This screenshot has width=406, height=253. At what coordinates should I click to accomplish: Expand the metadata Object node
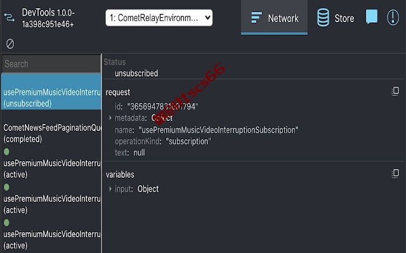pos(110,118)
